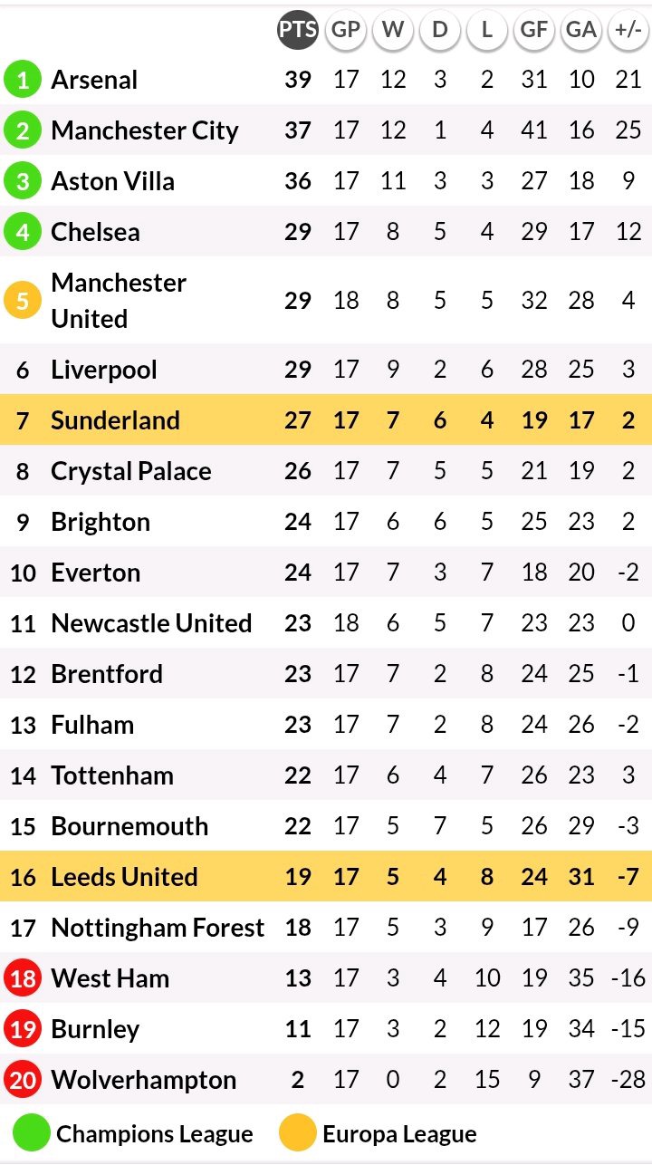Select the highlighted Sunderland row

click(326, 420)
